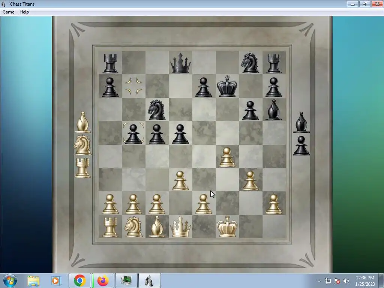Launch Windows Media Player from the taskbar

point(56,280)
